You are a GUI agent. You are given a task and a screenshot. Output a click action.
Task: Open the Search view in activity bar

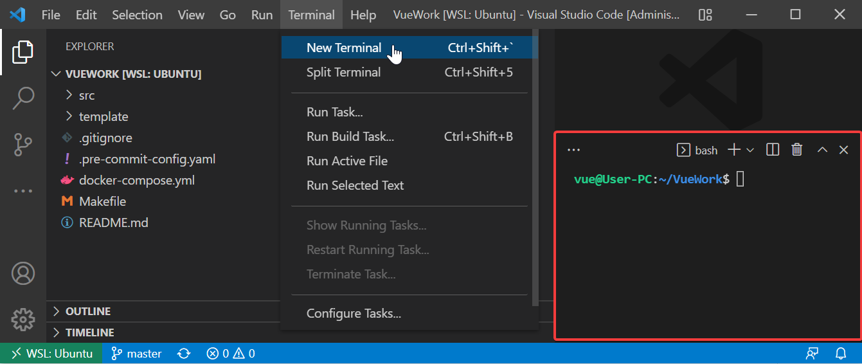tap(22, 98)
